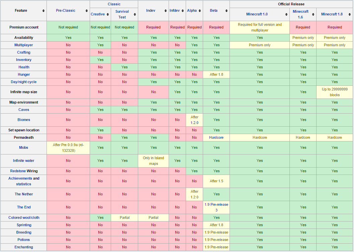Image resolution: width=354 pixels, height=252 pixels.
Task: Open the Enchanting feature link
Action: (x=24, y=247)
